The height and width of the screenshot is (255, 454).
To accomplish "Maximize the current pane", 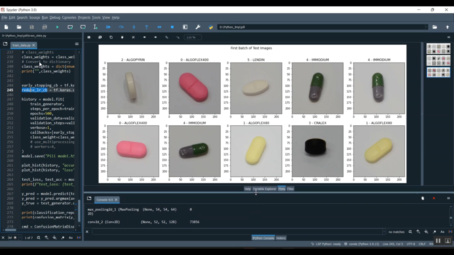I will 185,27.
